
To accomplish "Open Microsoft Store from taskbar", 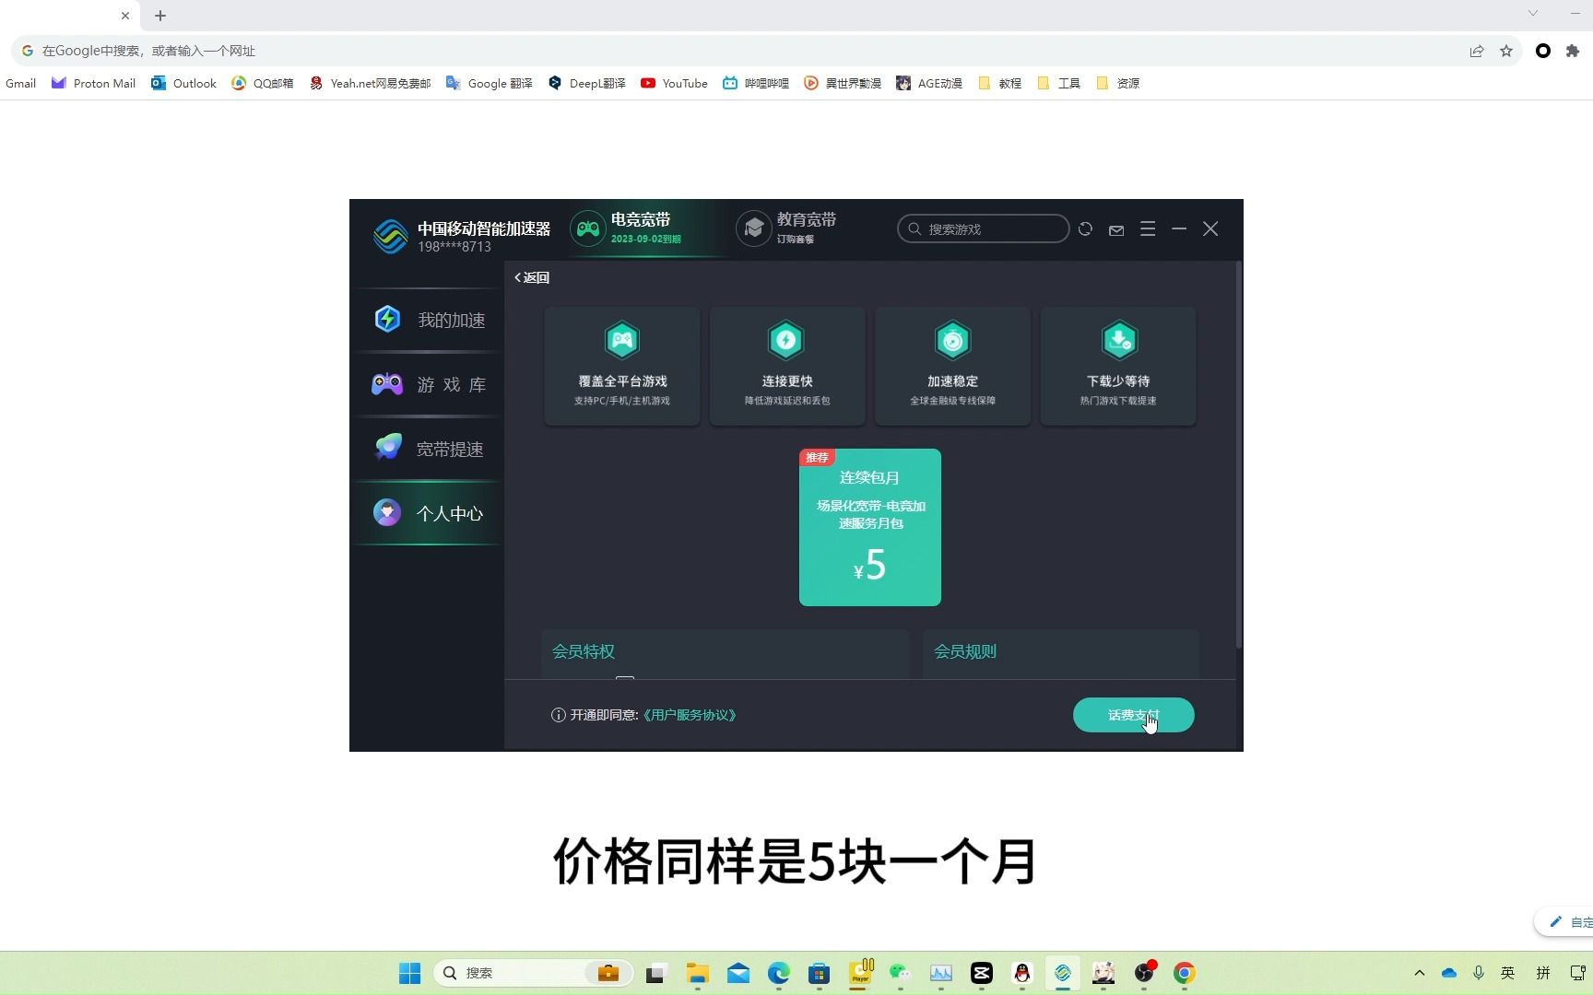I will (x=820, y=973).
